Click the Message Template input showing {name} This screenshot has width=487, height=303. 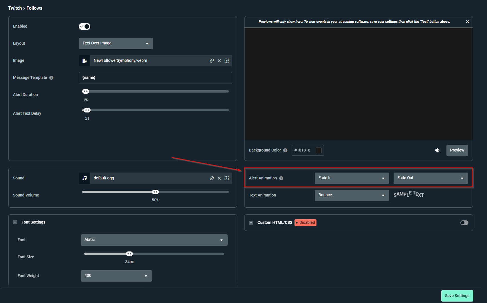(x=155, y=77)
